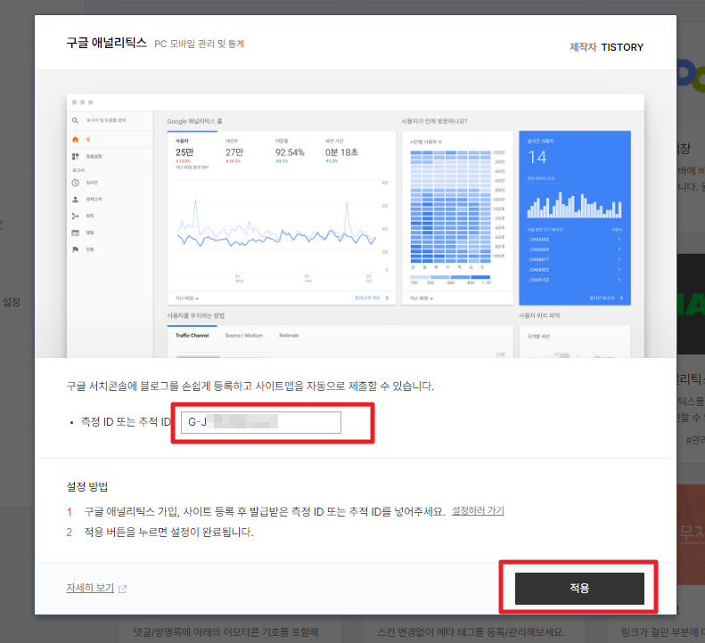Click the clock icon in the preview sidebar
The image size is (705, 643).
(75, 183)
